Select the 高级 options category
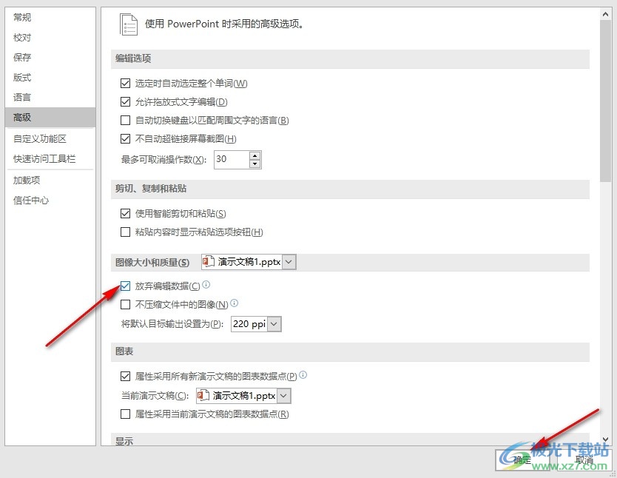 click(x=50, y=117)
